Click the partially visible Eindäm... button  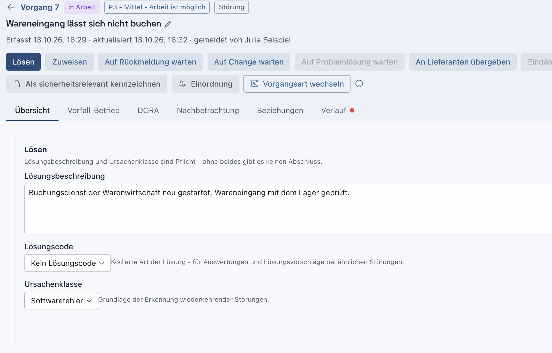[x=537, y=62]
